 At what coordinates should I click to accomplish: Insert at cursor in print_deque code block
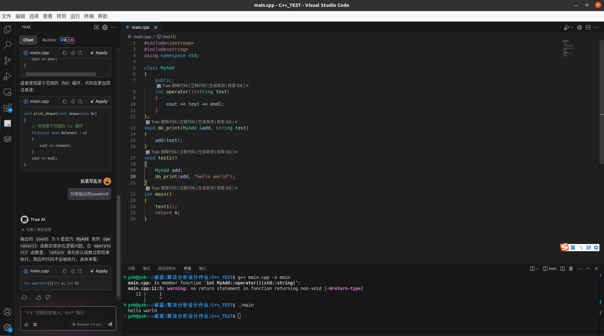coord(73,101)
